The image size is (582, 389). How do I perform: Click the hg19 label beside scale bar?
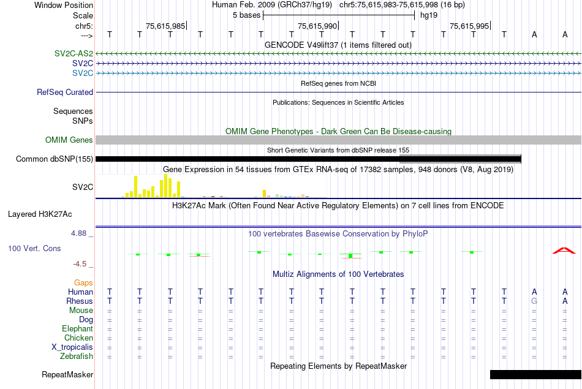click(x=429, y=15)
